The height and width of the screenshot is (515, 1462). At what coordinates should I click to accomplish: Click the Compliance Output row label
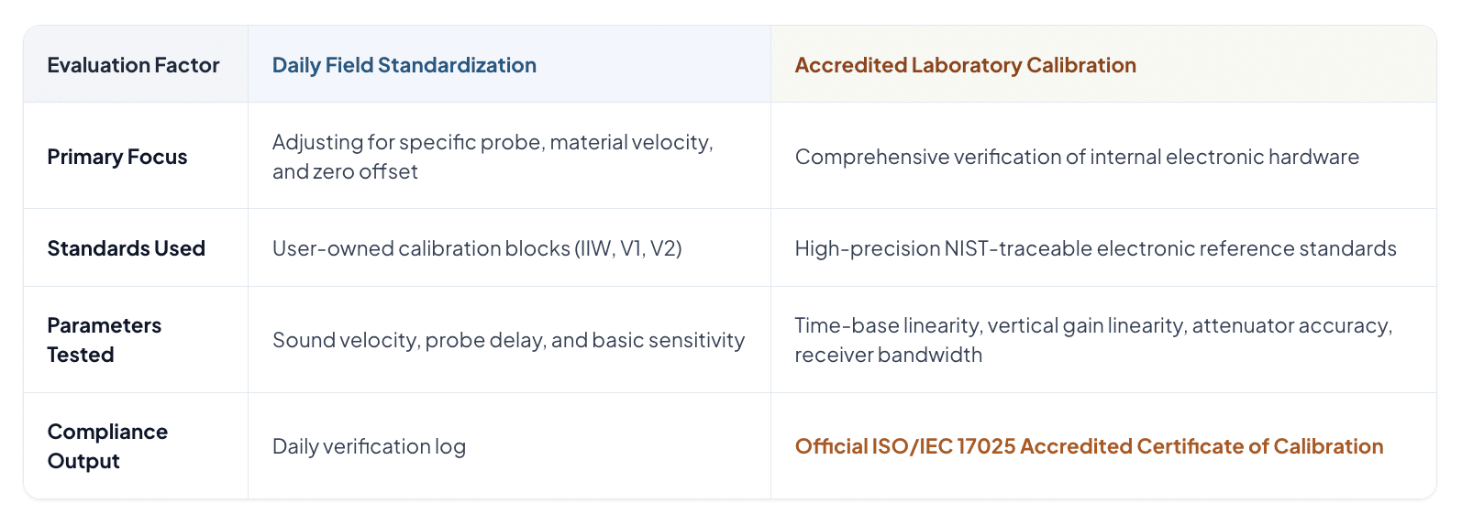pyautogui.click(x=107, y=446)
